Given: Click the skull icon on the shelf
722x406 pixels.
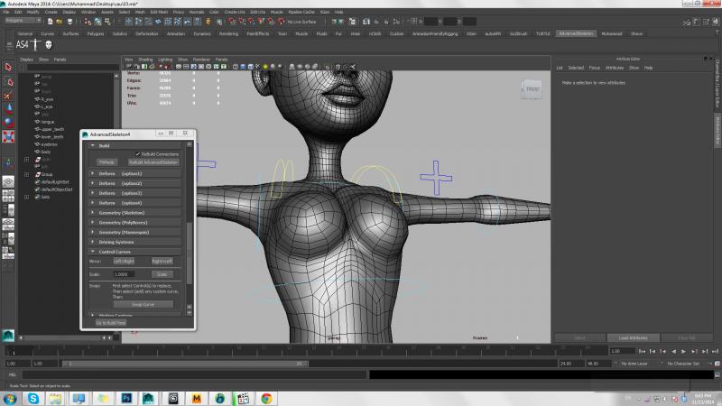Looking at the screenshot, I should pyautogui.click(x=48, y=45).
